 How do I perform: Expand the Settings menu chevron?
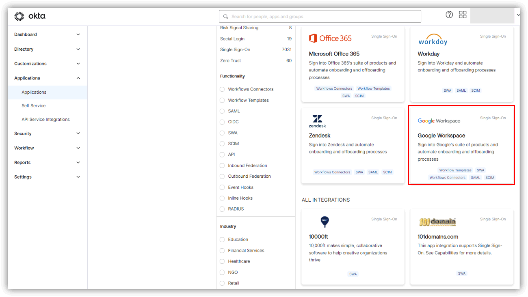pyautogui.click(x=78, y=177)
